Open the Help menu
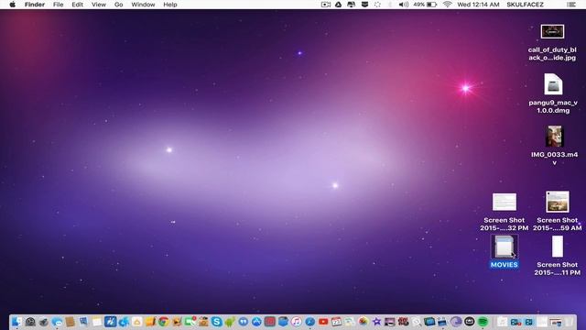 [170, 5]
